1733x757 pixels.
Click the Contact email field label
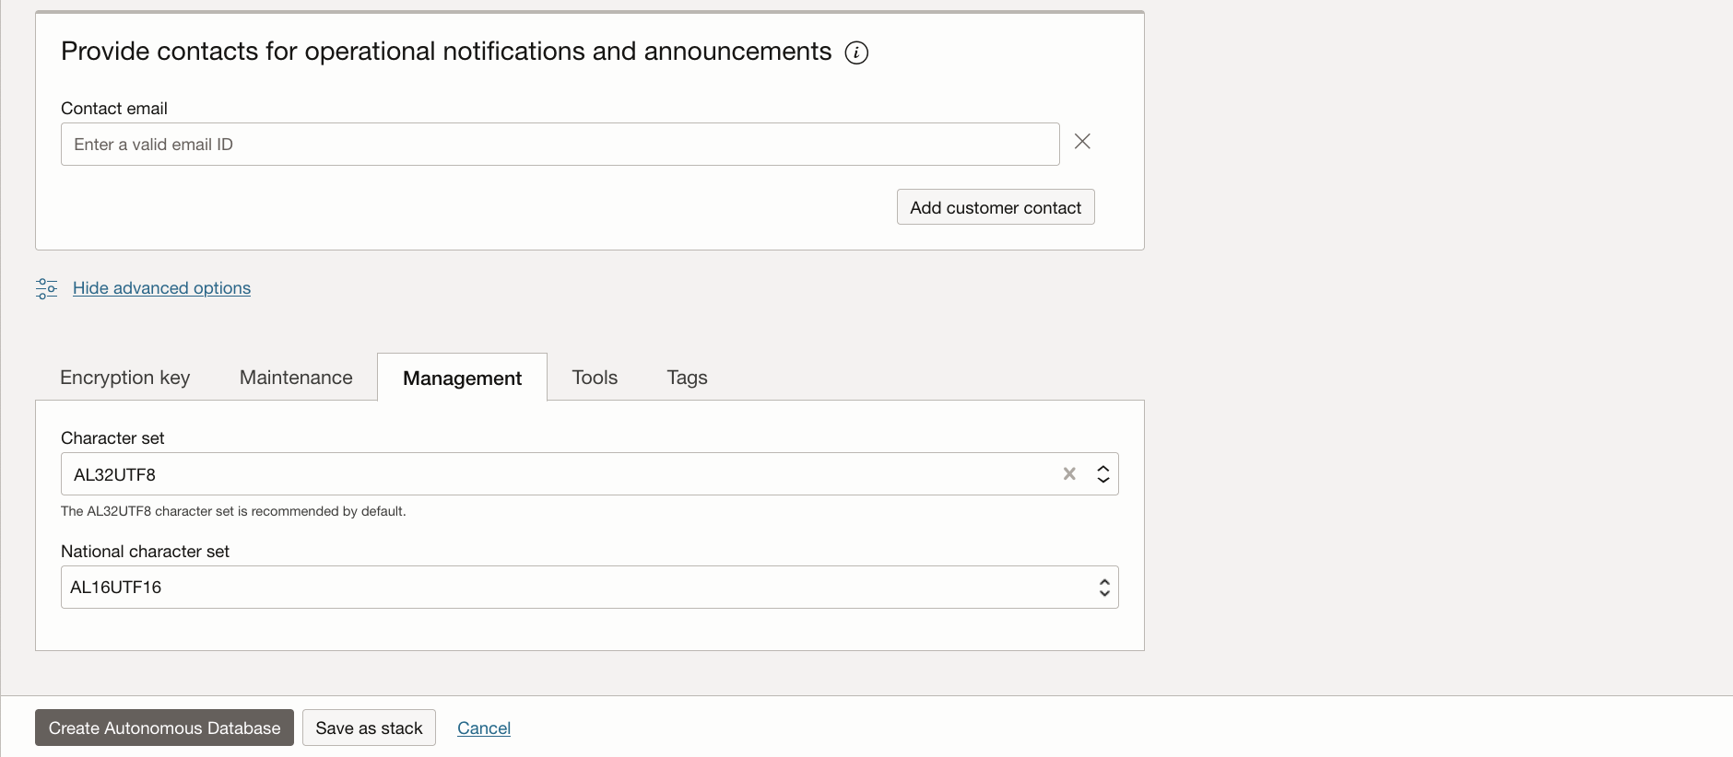114,109
